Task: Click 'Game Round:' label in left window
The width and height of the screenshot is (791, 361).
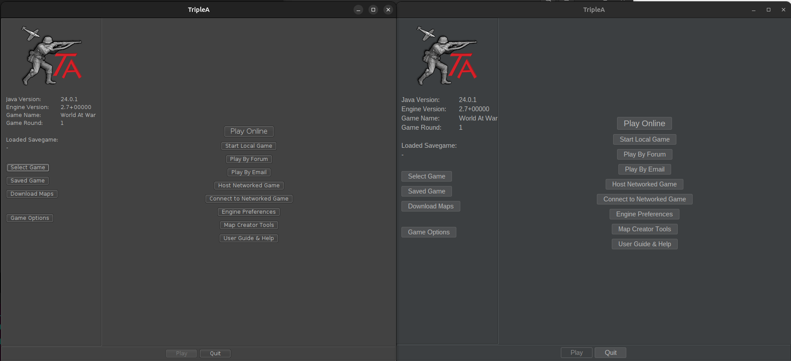Action: 25,123
